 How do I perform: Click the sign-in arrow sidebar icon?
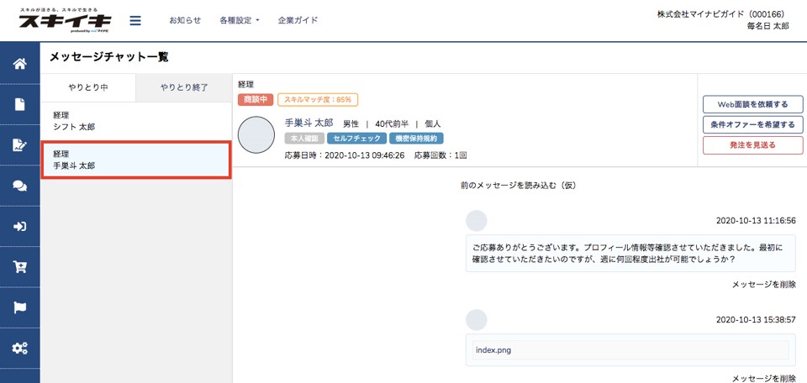coord(19,226)
